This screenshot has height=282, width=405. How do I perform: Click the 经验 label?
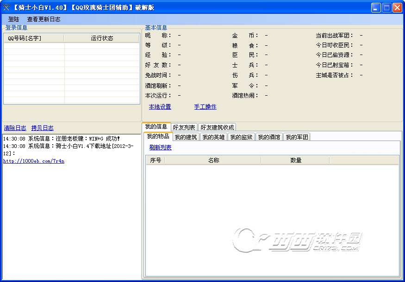158,55
